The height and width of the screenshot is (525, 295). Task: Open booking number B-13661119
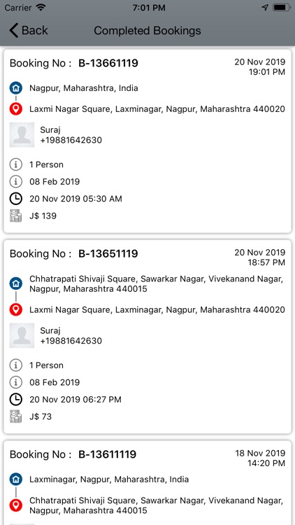pos(108,63)
